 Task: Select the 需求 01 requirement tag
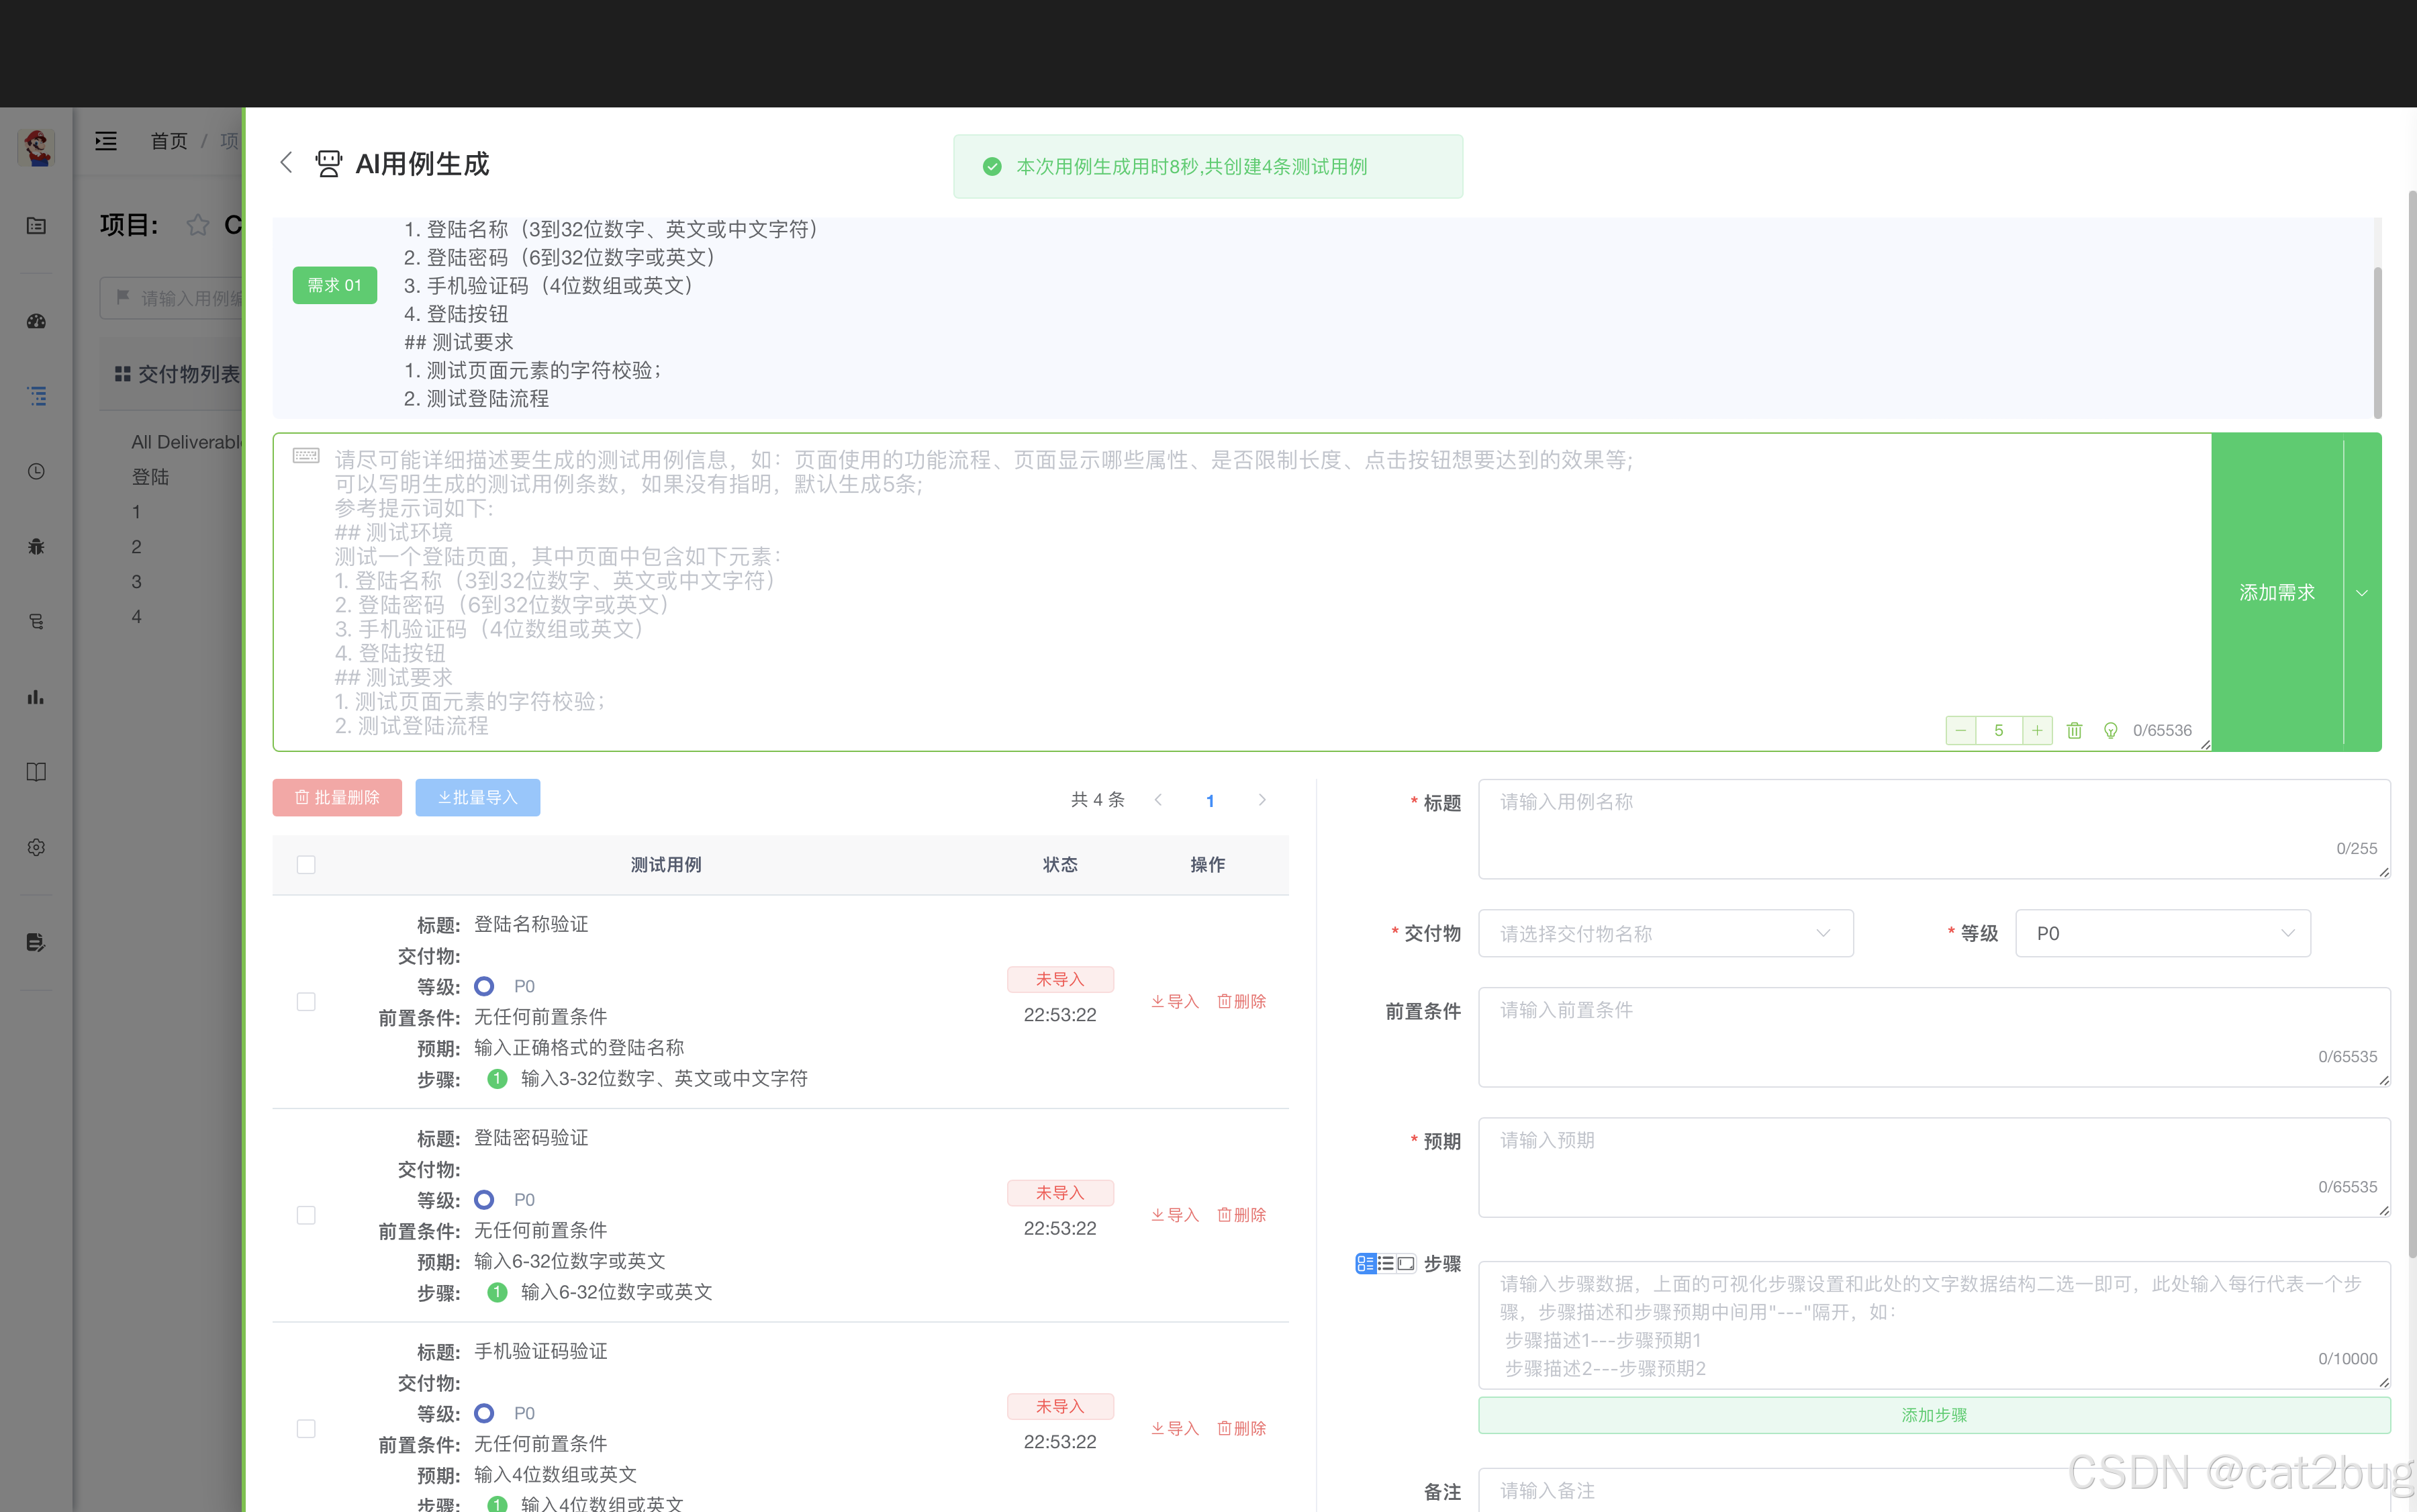coord(334,285)
